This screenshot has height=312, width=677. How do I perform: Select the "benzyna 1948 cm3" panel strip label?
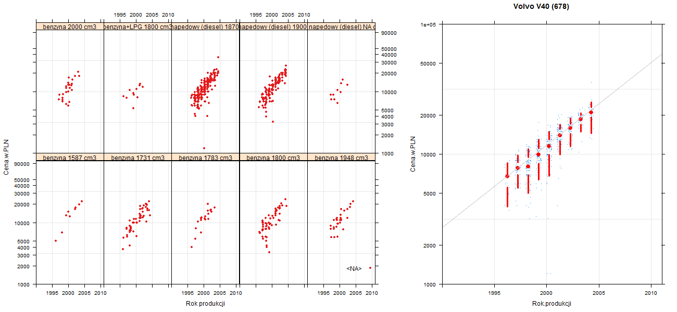click(342, 158)
